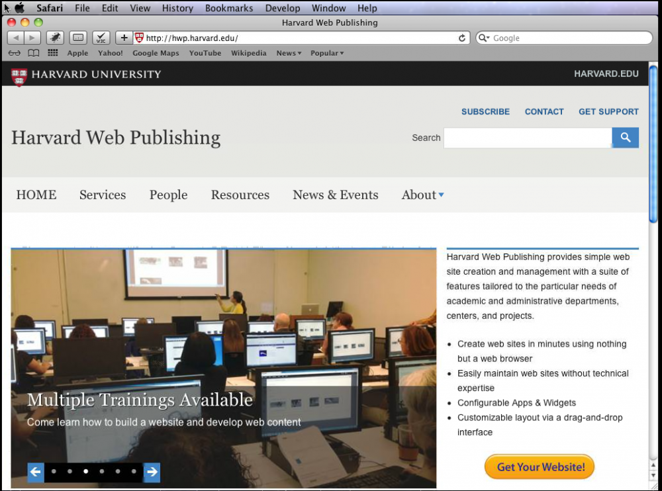662x491 pixels.
Task: Open the Help menu
Action: tap(367, 8)
